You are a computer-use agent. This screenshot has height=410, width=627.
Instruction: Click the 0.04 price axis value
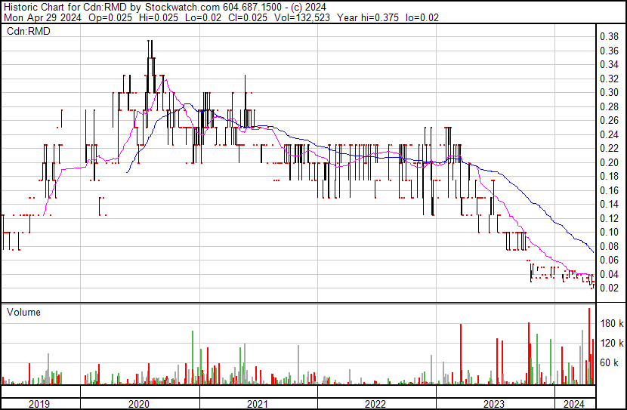(x=610, y=274)
